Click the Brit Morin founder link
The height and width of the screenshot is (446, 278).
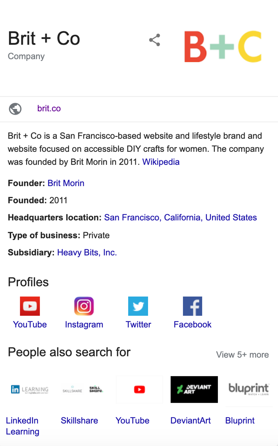66,183
